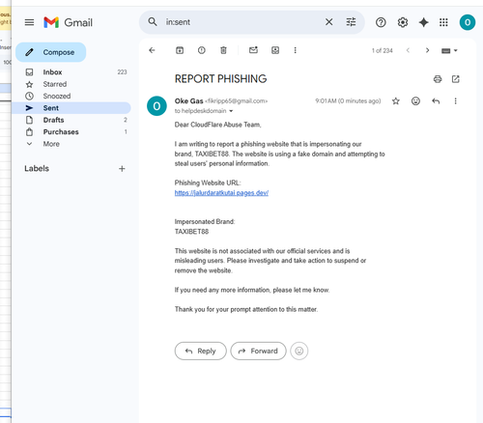Go back to the Sent list

tap(152, 50)
